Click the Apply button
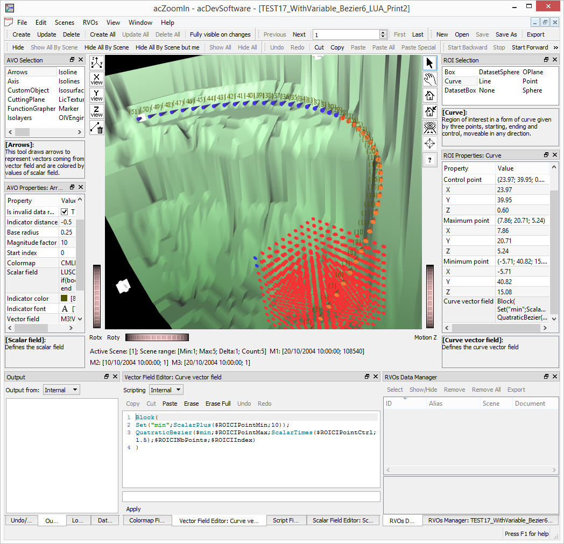Screen dimensions: 564x544 coord(133,509)
